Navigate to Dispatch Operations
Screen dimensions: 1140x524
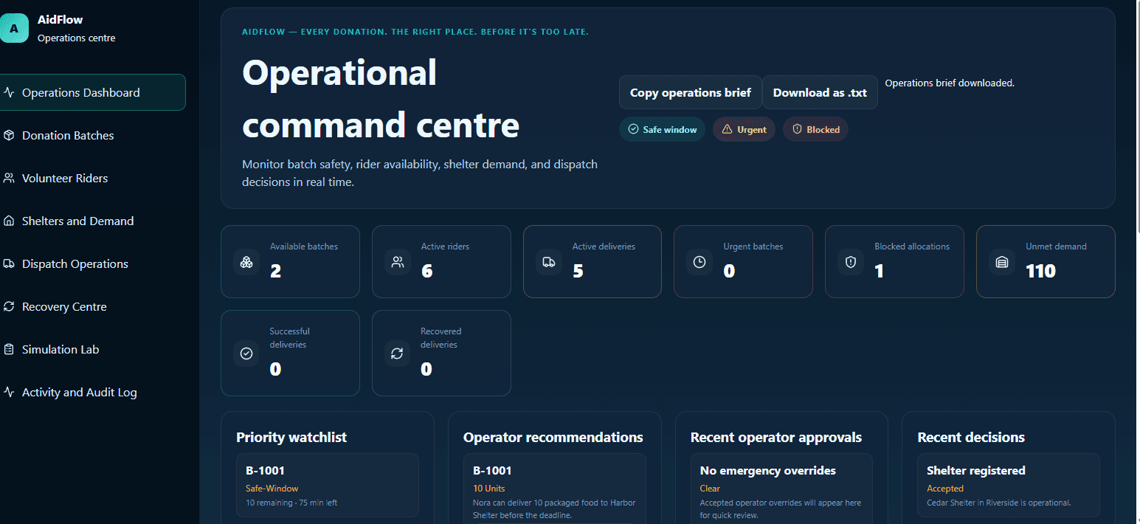pyautogui.click(x=91, y=264)
